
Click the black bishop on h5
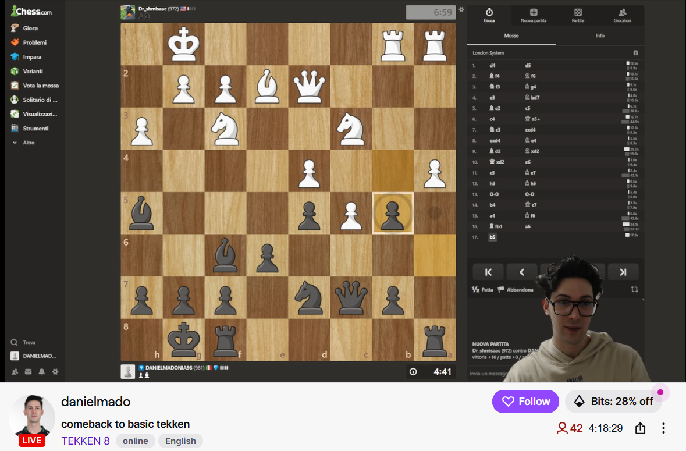(142, 213)
